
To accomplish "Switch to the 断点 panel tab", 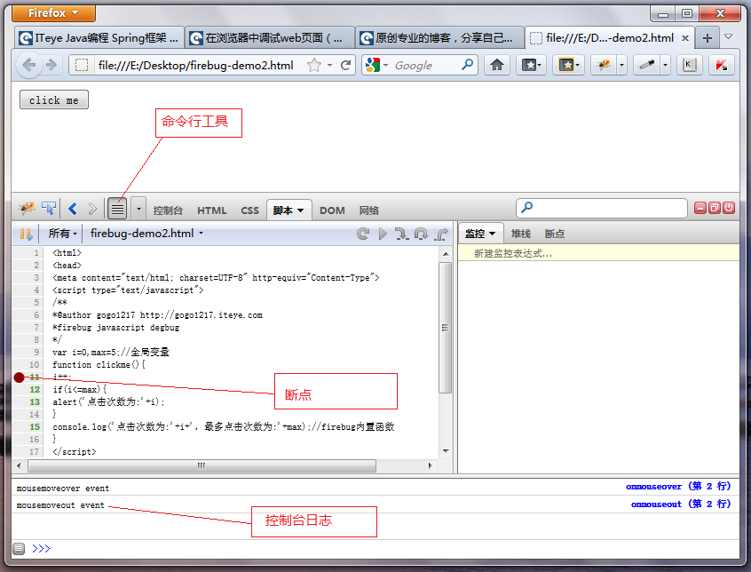I will [554, 234].
